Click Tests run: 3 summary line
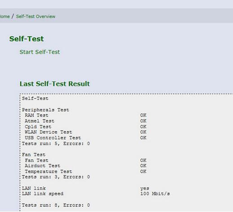The image size is (233, 212). [56, 177]
